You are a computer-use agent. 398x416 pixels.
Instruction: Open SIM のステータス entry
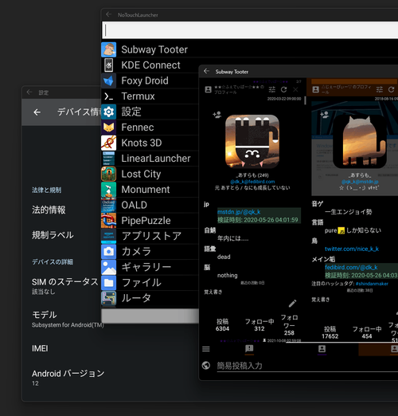tap(65, 286)
